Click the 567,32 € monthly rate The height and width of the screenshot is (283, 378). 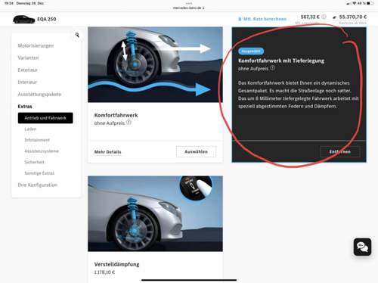(x=310, y=17)
